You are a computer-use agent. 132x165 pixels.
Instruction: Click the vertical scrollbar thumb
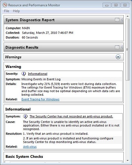[127, 49]
